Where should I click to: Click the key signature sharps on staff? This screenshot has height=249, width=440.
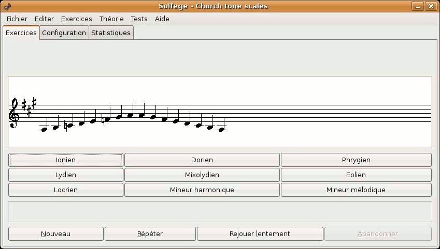click(x=29, y=106)
